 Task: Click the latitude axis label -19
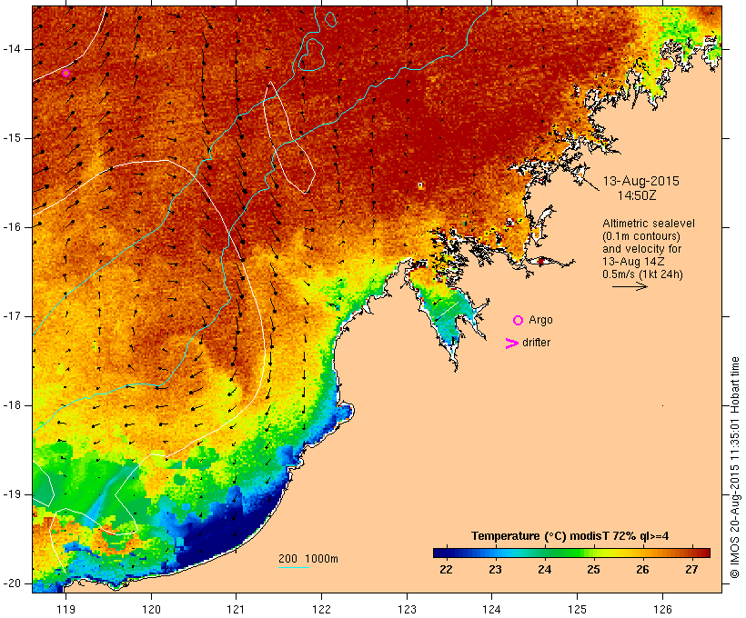tap(12, 494)
